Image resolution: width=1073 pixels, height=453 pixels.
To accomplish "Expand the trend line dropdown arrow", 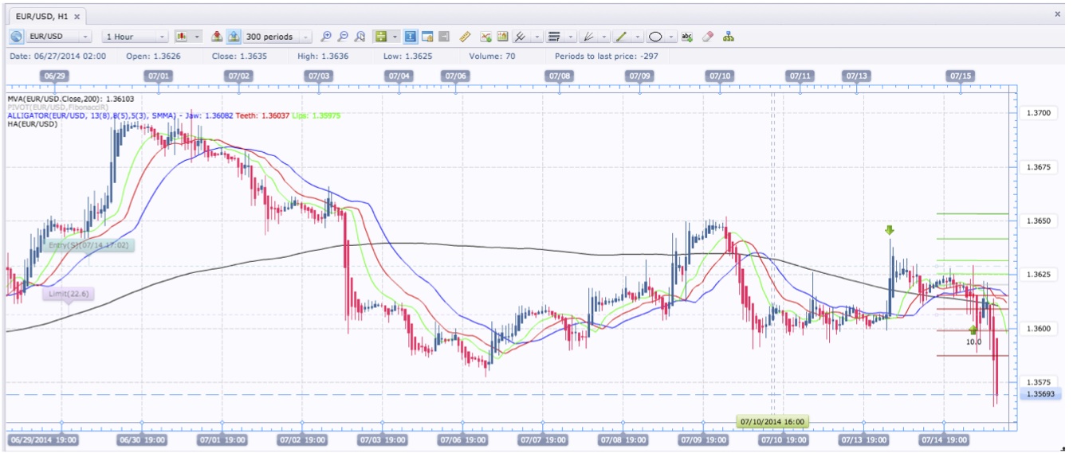I will pos(639,37).
